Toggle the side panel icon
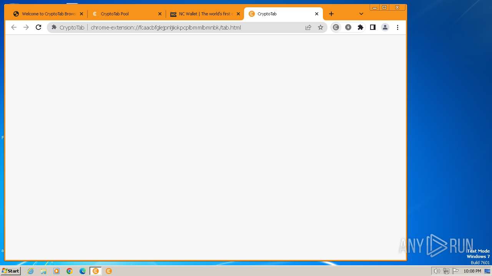Screen dimensions: 492x276 (373, 27)
